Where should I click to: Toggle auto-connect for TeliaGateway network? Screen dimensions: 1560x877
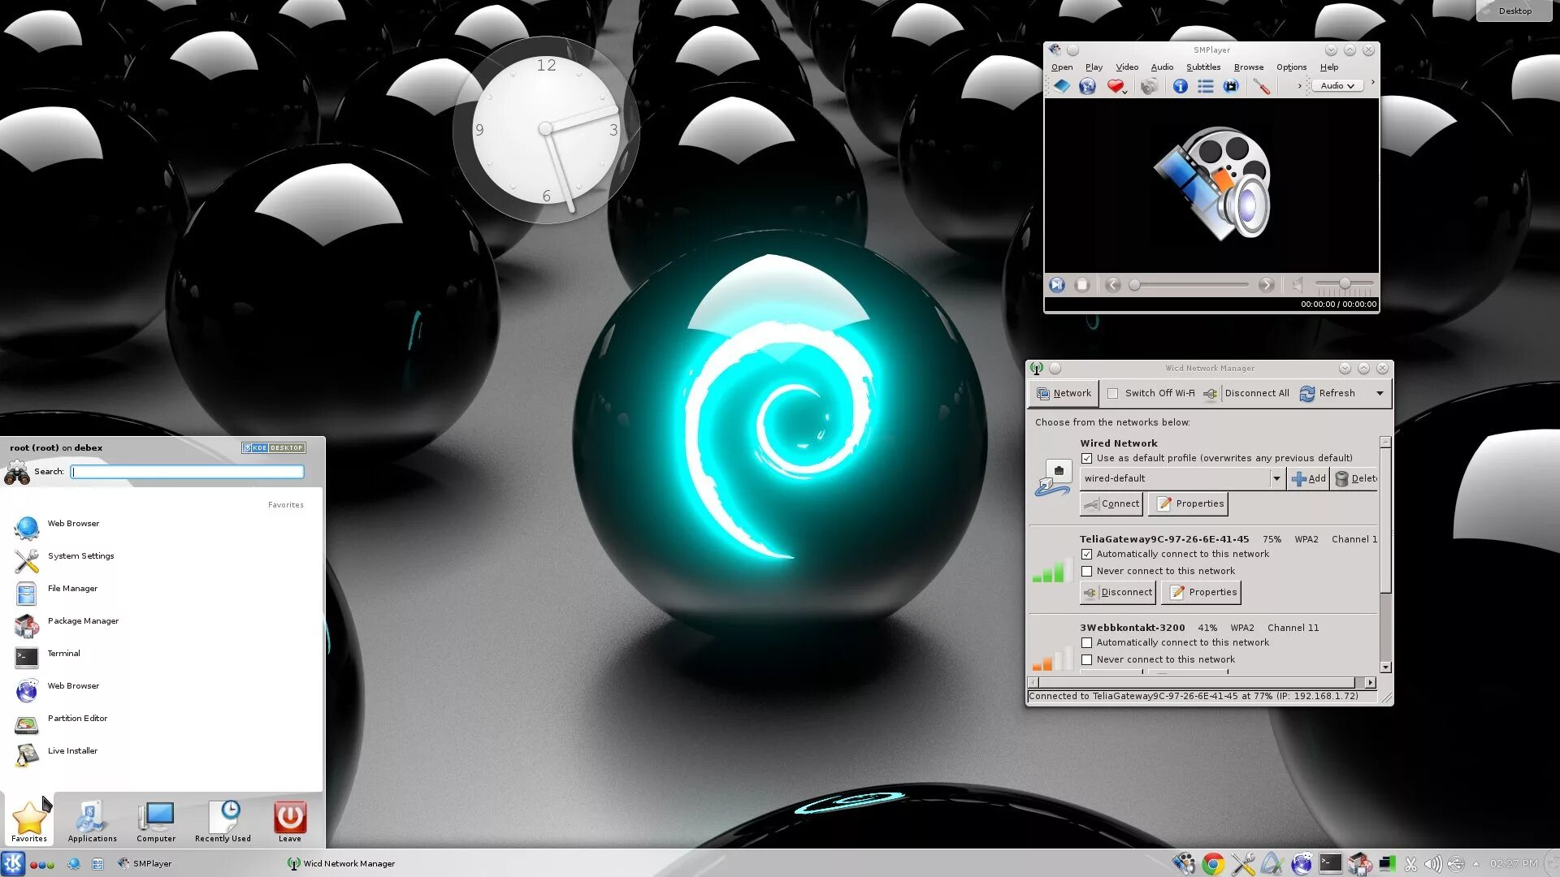tap(1086, 554)
